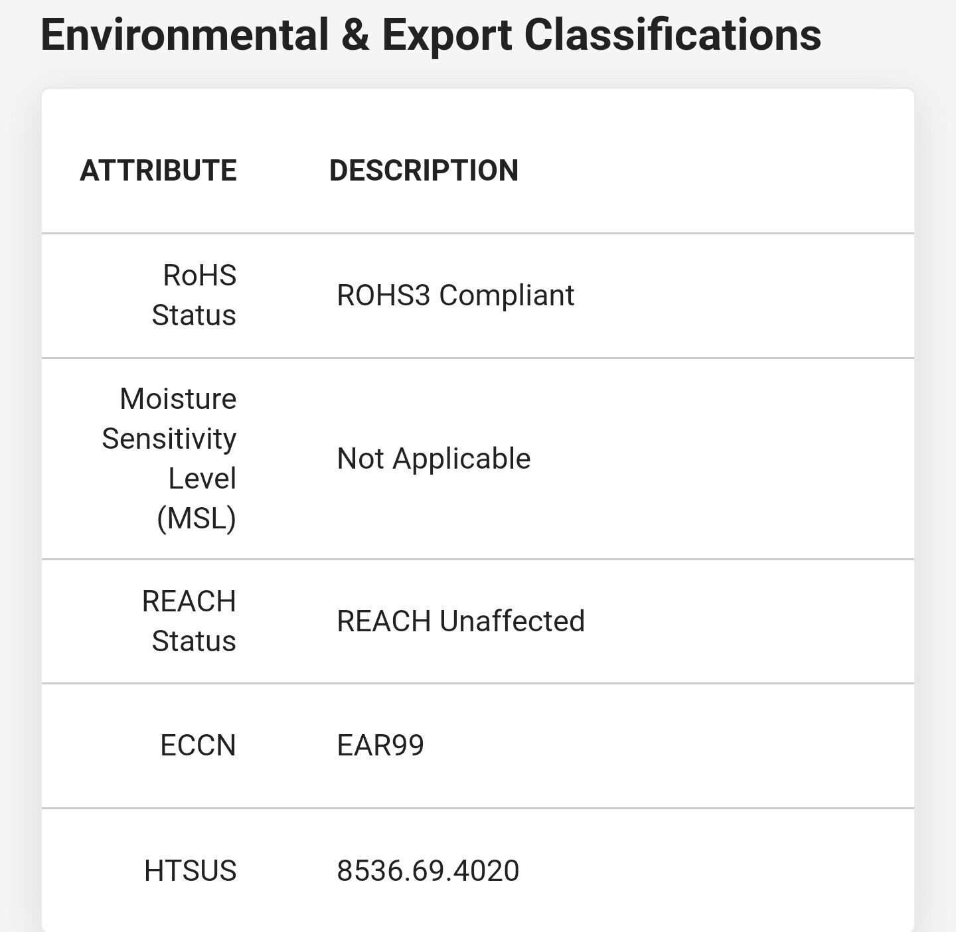Select the ROHS3 Compliant value

coord(455,295)
